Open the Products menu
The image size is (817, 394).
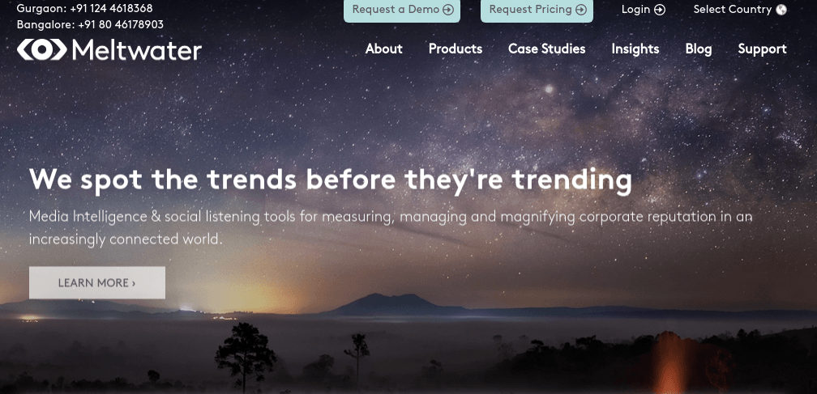point(456,49)
